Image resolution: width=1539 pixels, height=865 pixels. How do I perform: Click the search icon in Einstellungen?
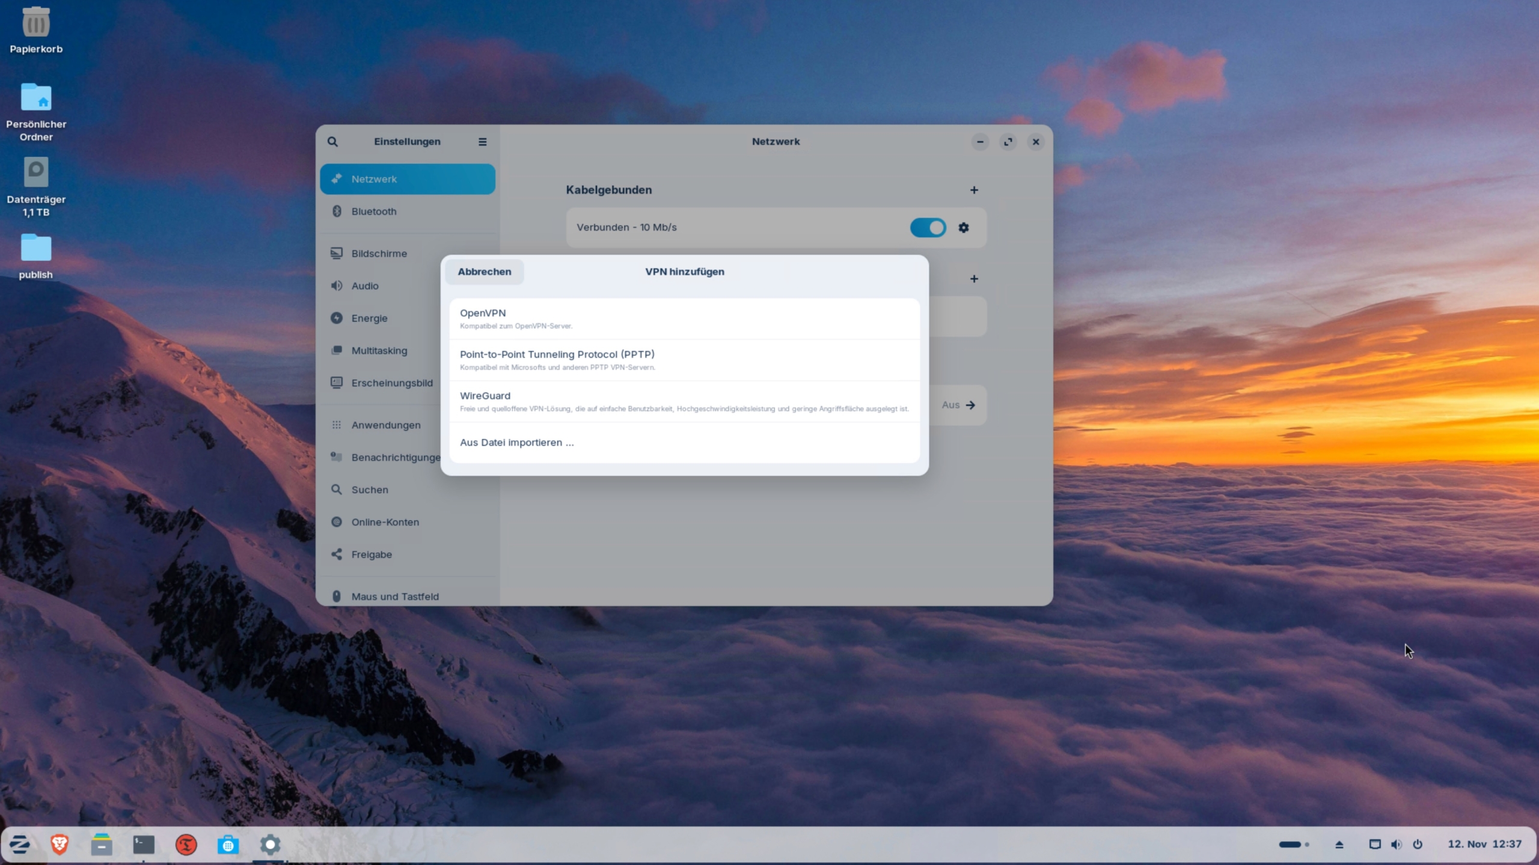click(x=334, y=141)
